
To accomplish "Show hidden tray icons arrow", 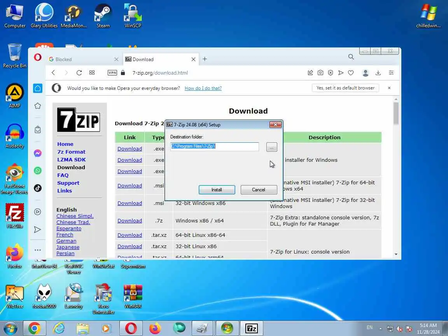I will click(381, 329).
